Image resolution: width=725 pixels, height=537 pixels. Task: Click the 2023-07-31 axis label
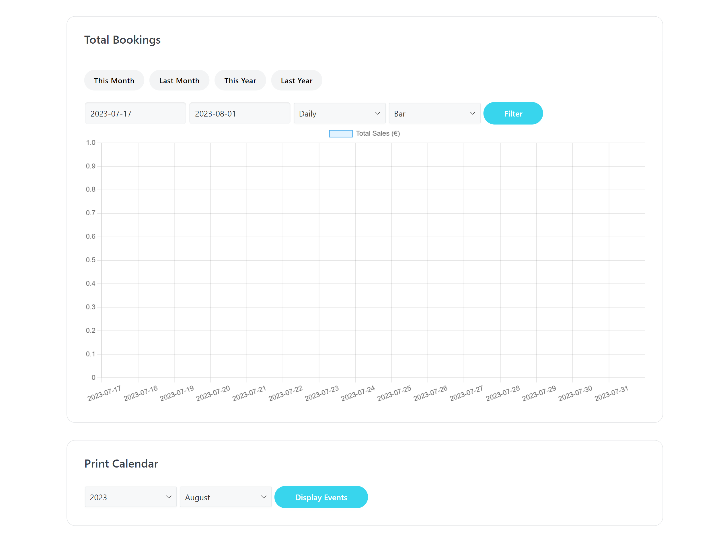click(611, 393)
